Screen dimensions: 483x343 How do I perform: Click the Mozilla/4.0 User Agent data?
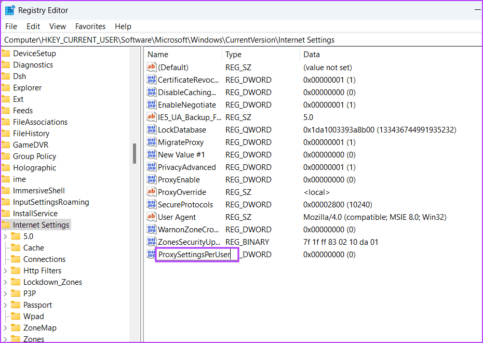(x=375, y=217)
